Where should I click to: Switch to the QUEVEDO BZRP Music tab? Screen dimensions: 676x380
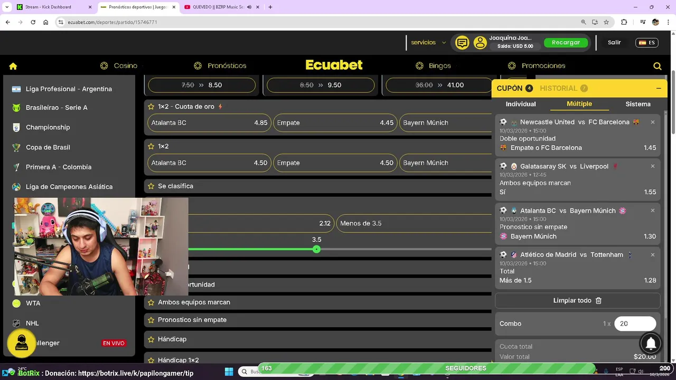221,7
